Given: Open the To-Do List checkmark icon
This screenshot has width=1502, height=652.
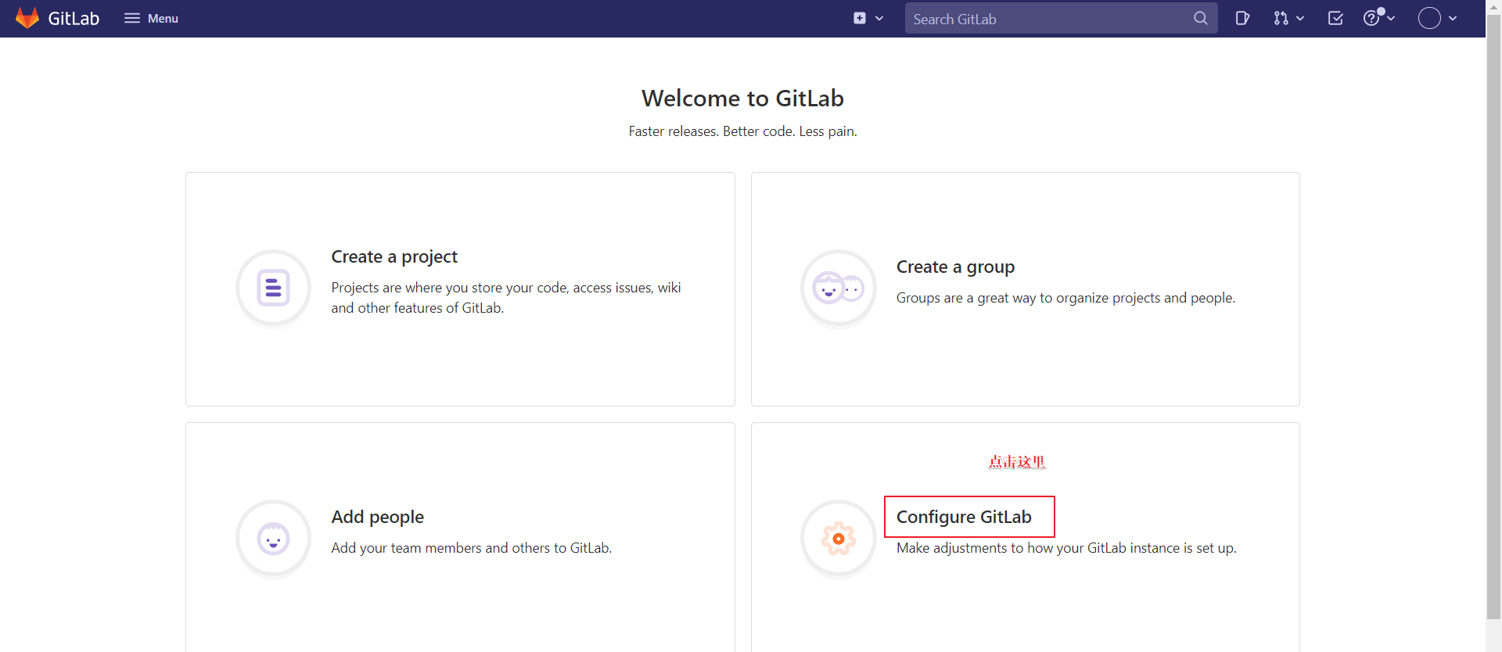Looking at the screenshot, I should 1335,18.
